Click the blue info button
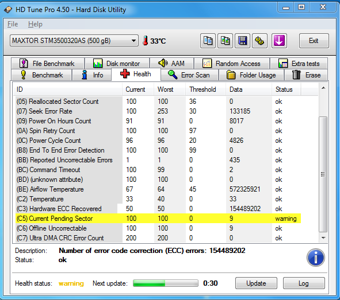 point(315,258)
